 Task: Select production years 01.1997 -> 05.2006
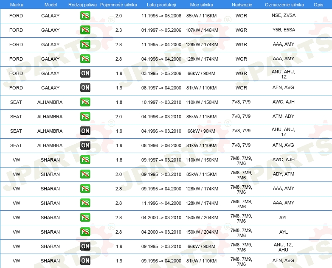click(161, 30)
